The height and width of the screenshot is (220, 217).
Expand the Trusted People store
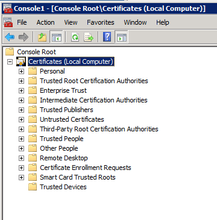21,139
